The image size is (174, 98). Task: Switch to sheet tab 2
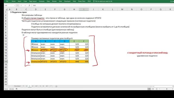26,86
